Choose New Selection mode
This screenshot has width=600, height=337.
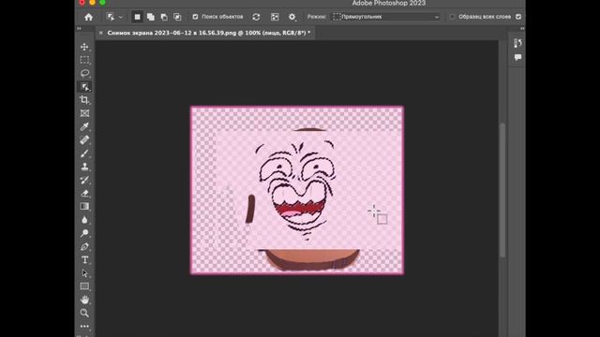[x=137, y=17]
